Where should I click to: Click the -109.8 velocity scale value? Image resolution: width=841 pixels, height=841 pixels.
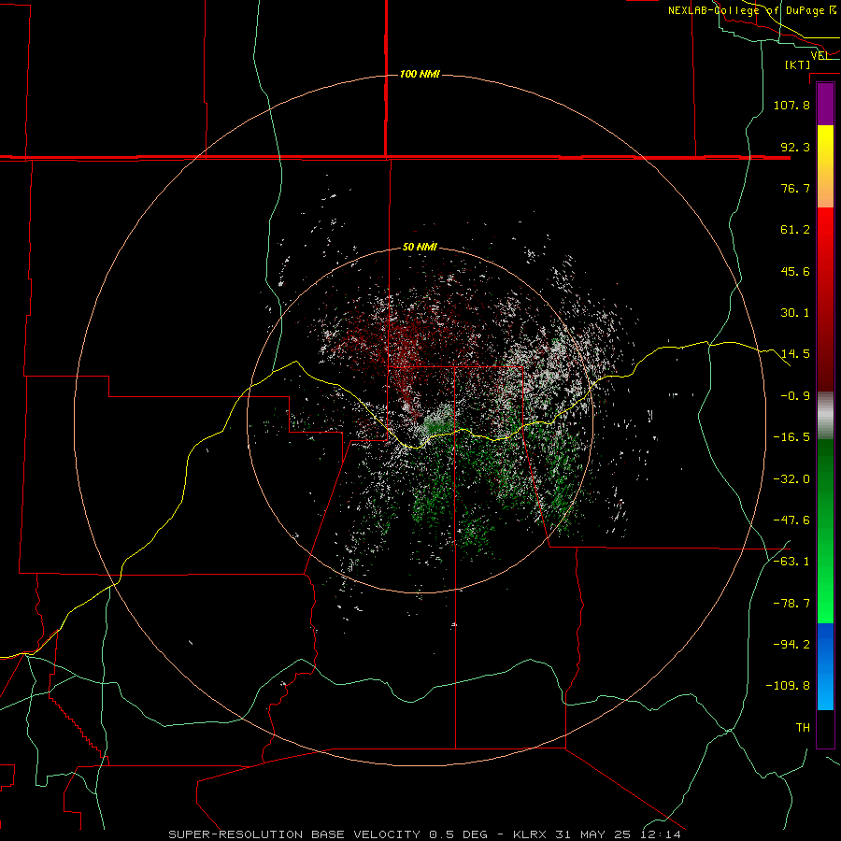click(788, 686)
